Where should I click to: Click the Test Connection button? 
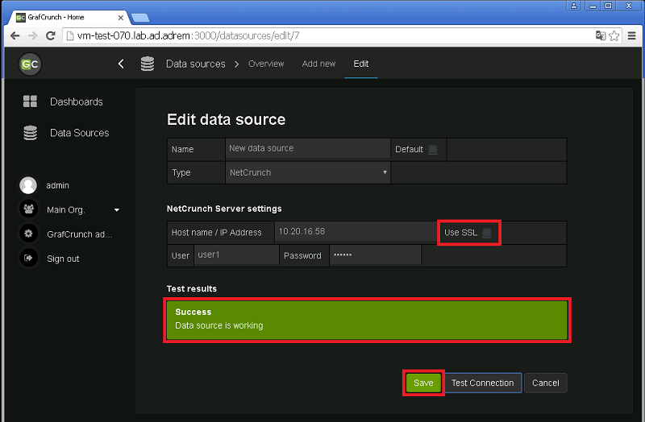click(483, 383)
